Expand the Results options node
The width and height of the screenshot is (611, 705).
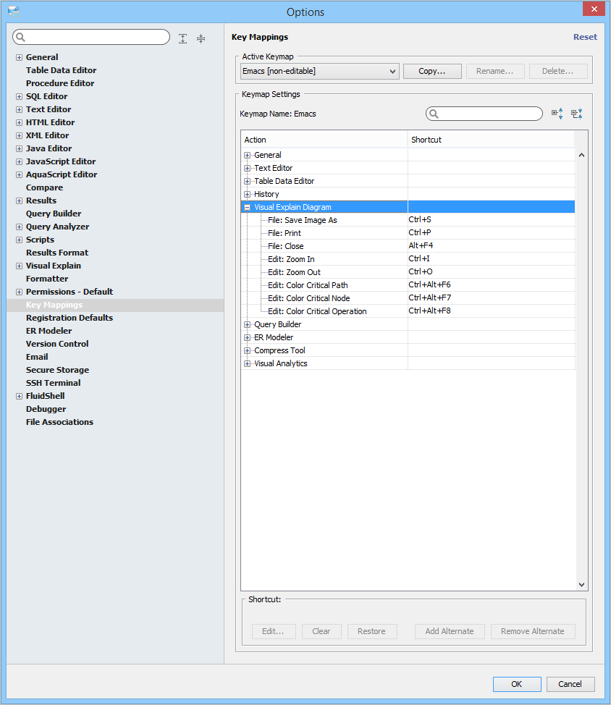click(x=19, y=201)
